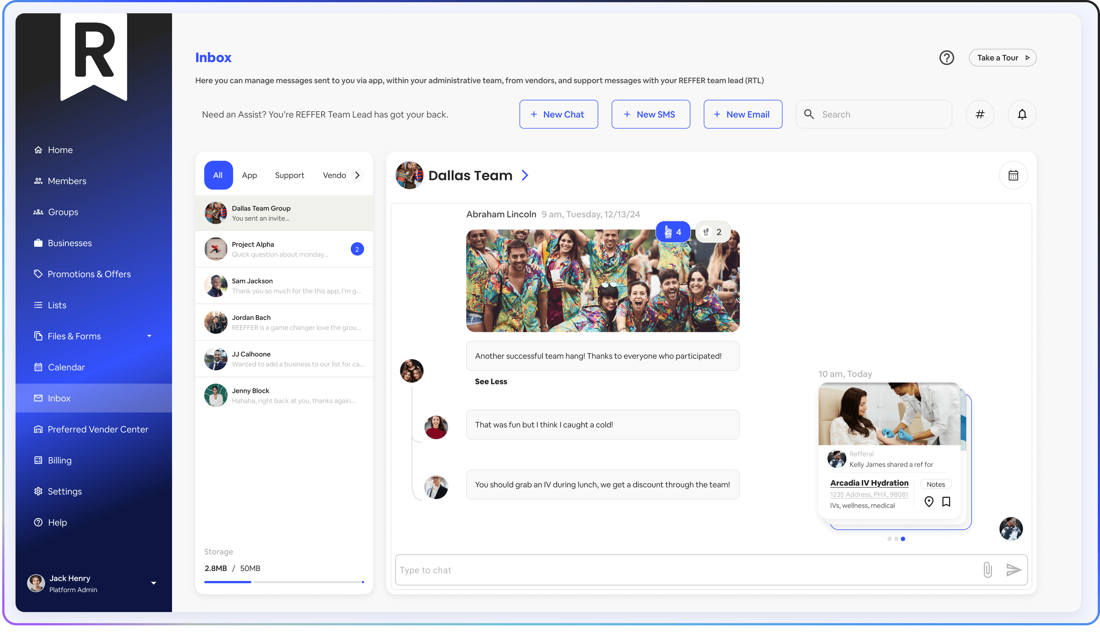Click the storage usage progress bar
Viewport: 1100px width, 632px height.
284,582
